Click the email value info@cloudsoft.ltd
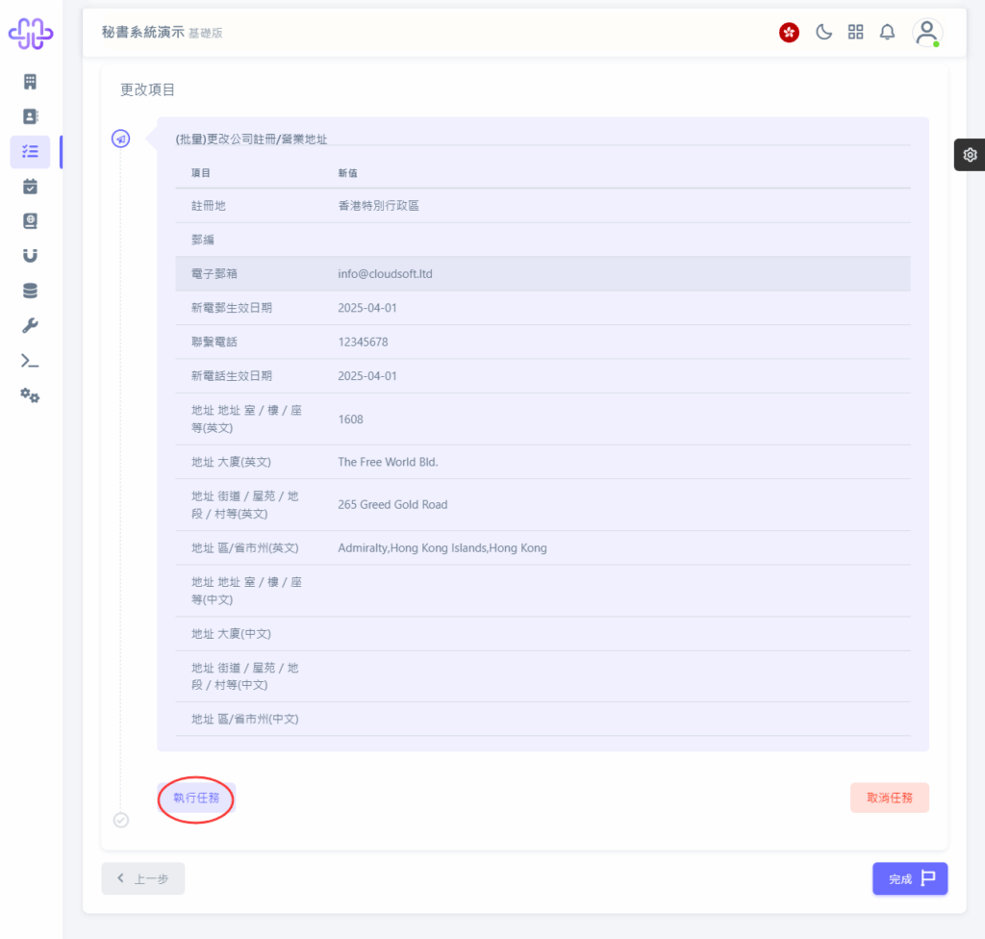This screenshot has height=939, width=985. point(385,274)
